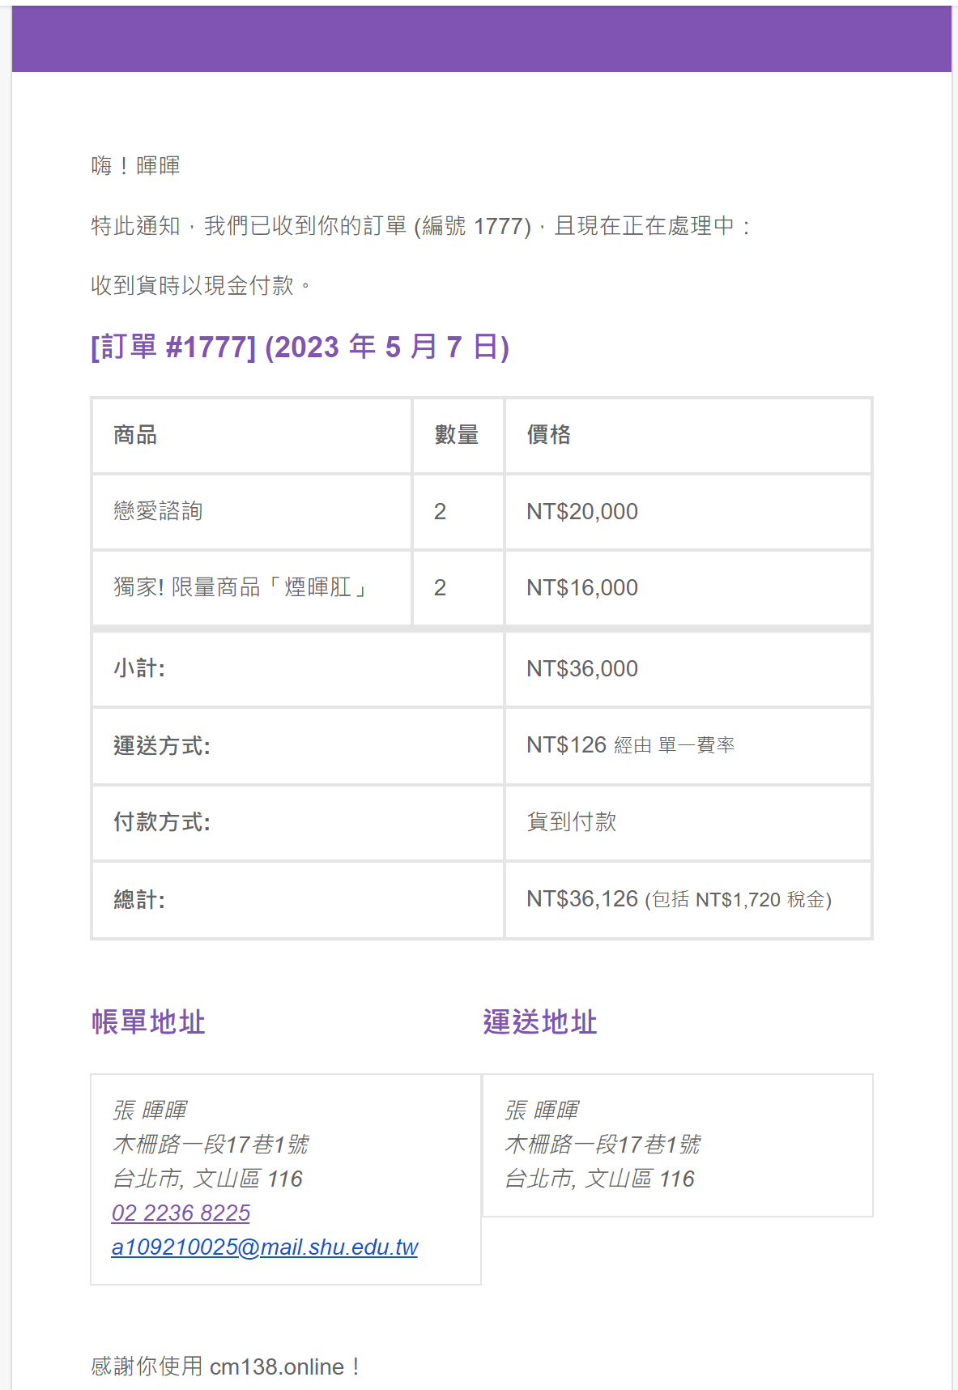Click the purple header banner
Viewport: 958px width, 1390px height.
click(481, 39)
